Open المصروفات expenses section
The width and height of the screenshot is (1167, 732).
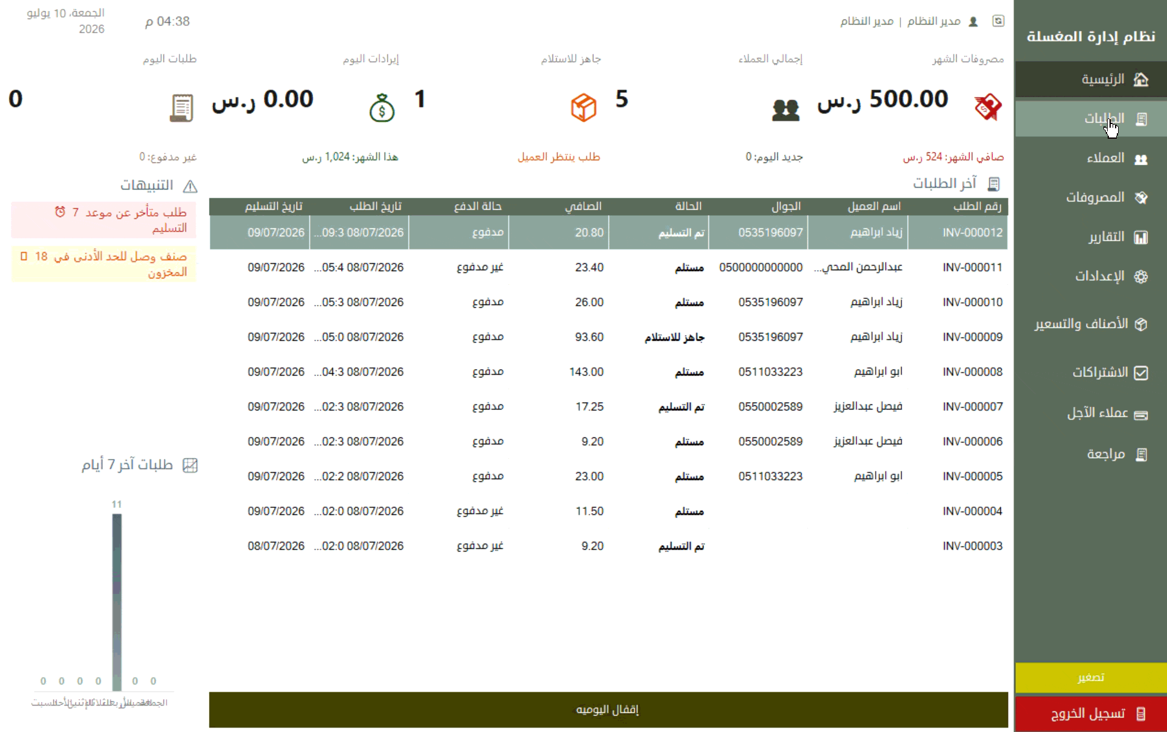1091,197
